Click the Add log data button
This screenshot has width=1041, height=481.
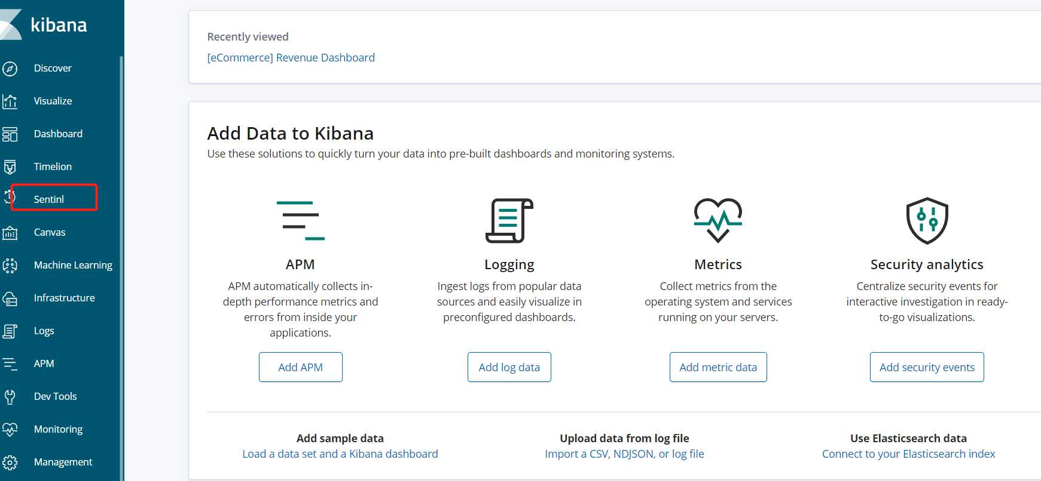(509, 367)
